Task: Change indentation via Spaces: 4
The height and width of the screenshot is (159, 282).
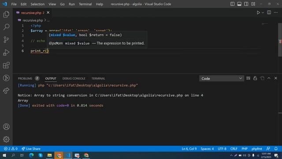Action: coord(207,149)
